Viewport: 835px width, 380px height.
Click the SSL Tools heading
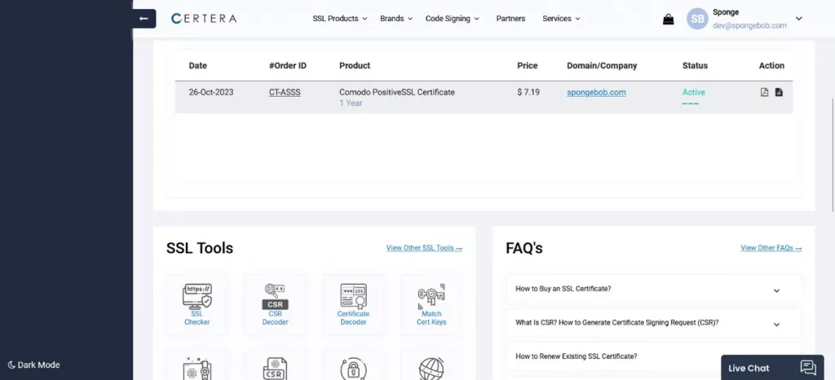pyautogui.click(x=200, y=248)
